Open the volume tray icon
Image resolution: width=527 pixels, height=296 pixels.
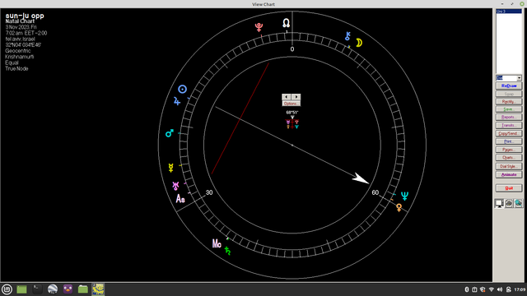coord(500,289)
